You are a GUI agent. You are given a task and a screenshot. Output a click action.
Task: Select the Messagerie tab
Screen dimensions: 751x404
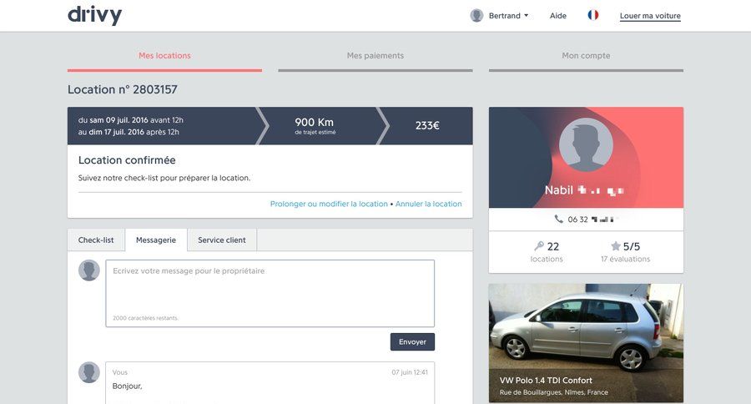(x=156, y=240)
